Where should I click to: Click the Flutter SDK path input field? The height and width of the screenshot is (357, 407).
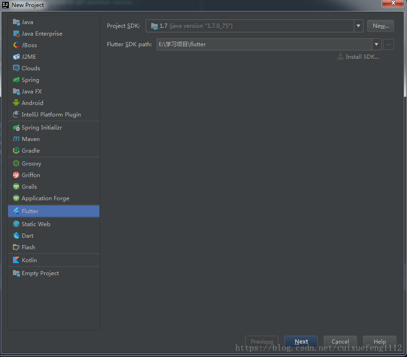pos(264,44)
